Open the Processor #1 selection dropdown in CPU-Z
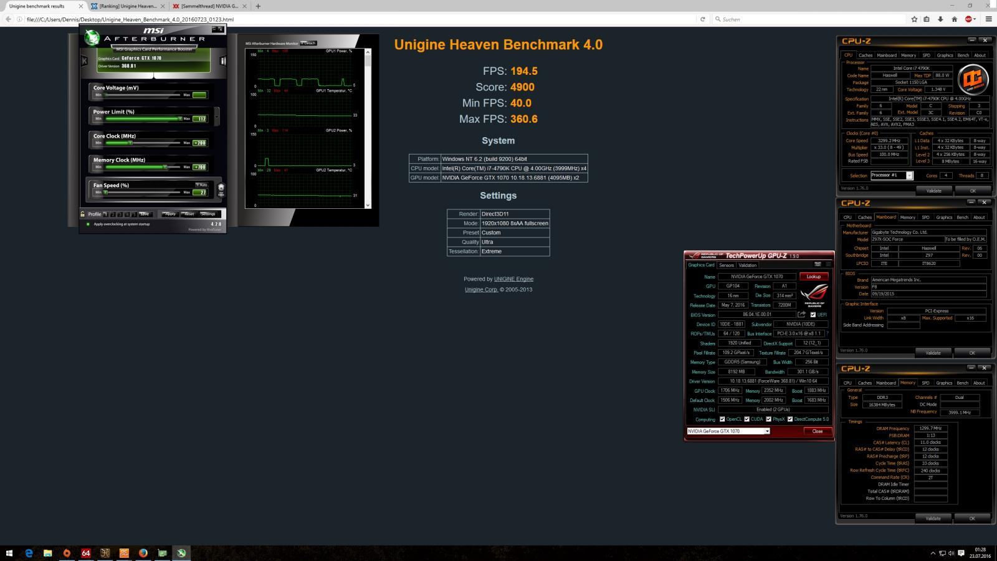The height and width of the screenshot is (561, 997). coord(891,176)
